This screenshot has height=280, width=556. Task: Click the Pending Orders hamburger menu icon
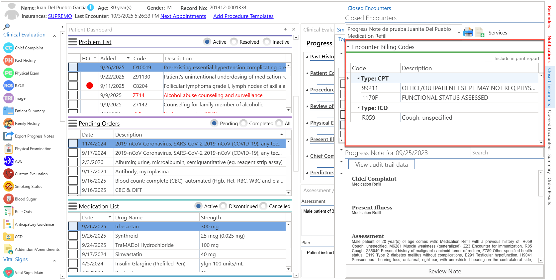[72, 123]
